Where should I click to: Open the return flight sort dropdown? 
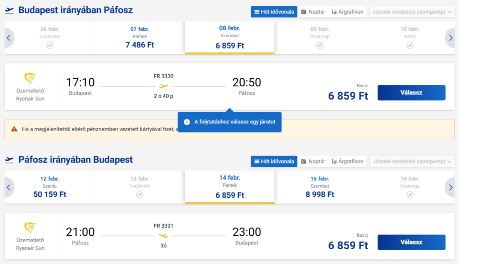tap(412, 161)
